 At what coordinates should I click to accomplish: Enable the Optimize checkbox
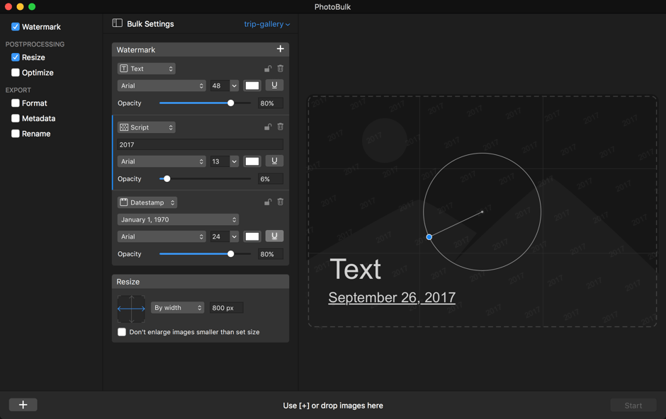[x=16, y=72]
